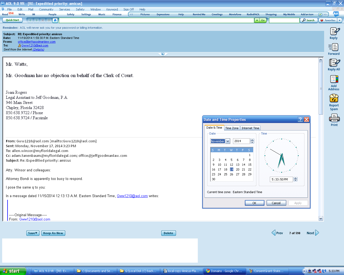The width and height of the screenshot is (344, 275).
Task: Open the Mail menu
Action: tap(31, 9)
